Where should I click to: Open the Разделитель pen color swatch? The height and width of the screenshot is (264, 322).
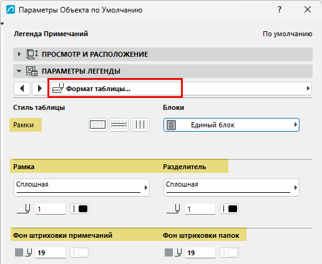point(229,209)
